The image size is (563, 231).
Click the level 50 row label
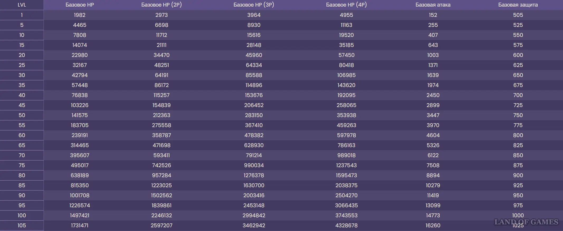(x=22, y=115)
